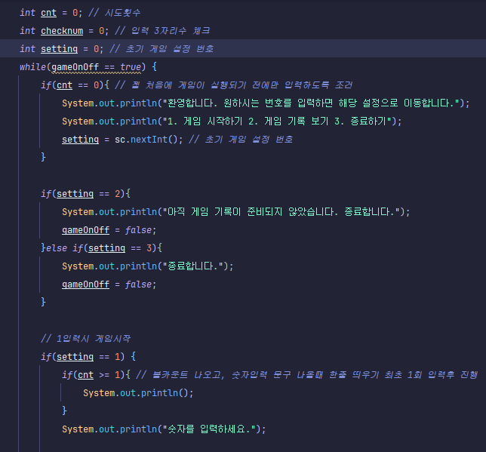
Task: Click the string 아직 게임 기록이 준비되지 않았습니다
Action: pyautogui.click(x=281, y=212)
